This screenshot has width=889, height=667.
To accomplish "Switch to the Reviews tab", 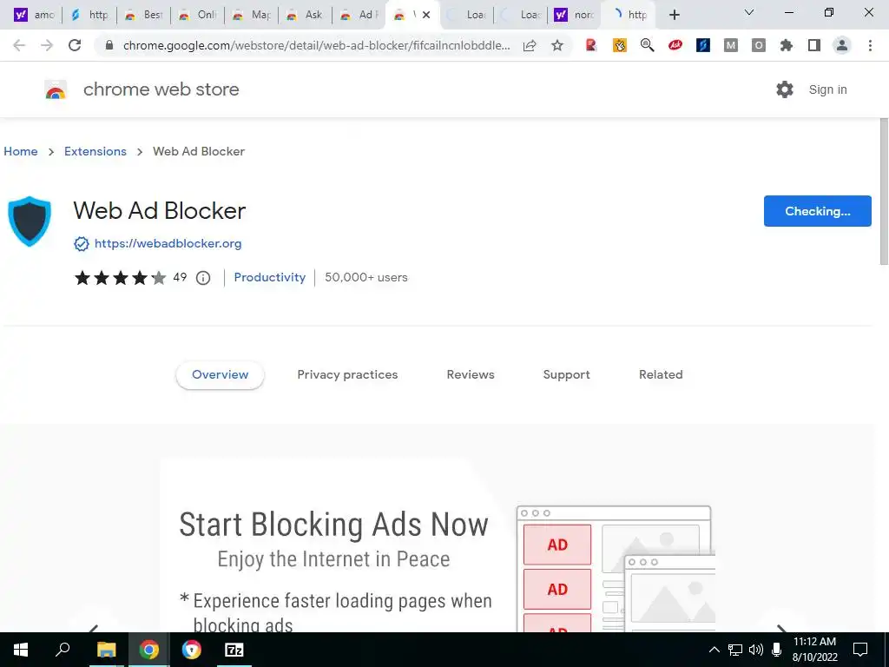I will click(x=471, y=375).
